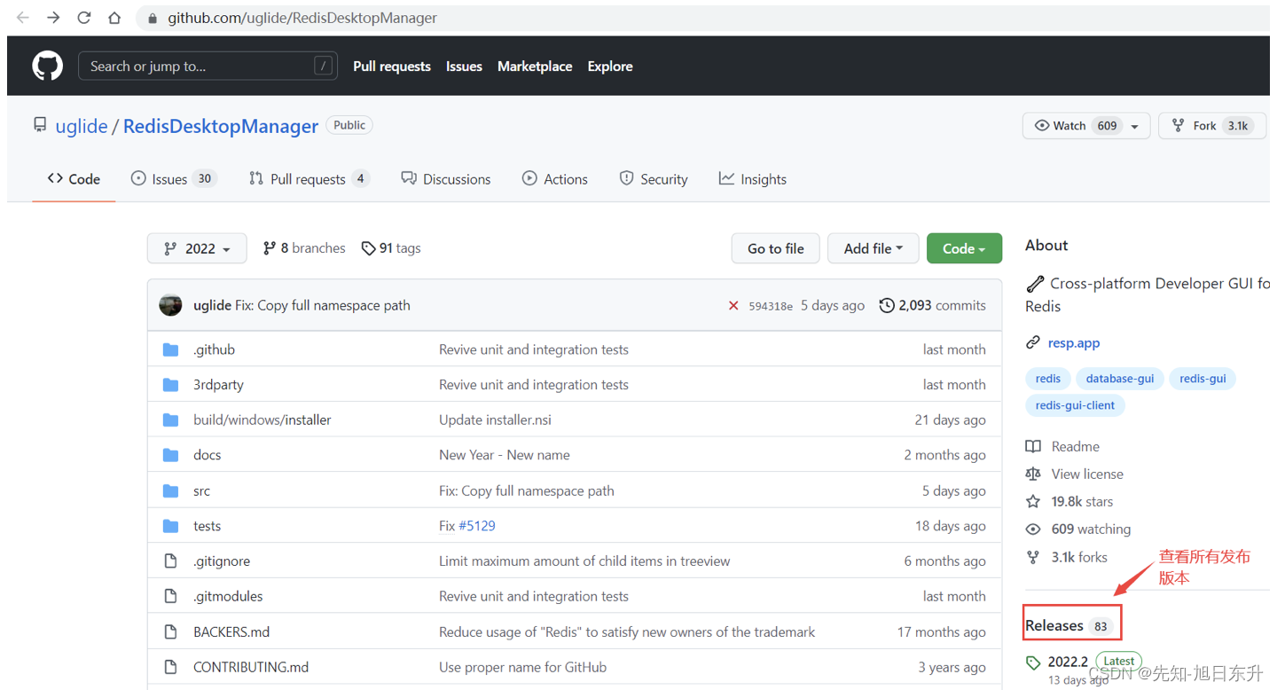
Task: Click the src folder icon
Action: point(171,490)
